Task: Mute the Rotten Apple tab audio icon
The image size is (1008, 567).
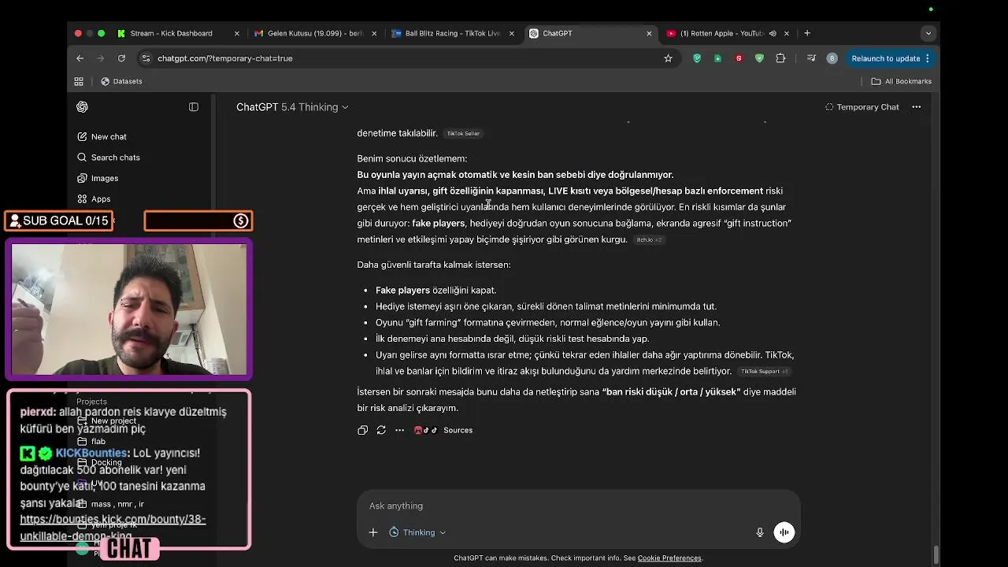Action: [x=773, y=33]
